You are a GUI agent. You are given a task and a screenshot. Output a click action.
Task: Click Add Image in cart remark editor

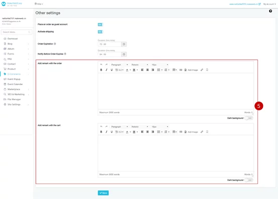(191, 132)
